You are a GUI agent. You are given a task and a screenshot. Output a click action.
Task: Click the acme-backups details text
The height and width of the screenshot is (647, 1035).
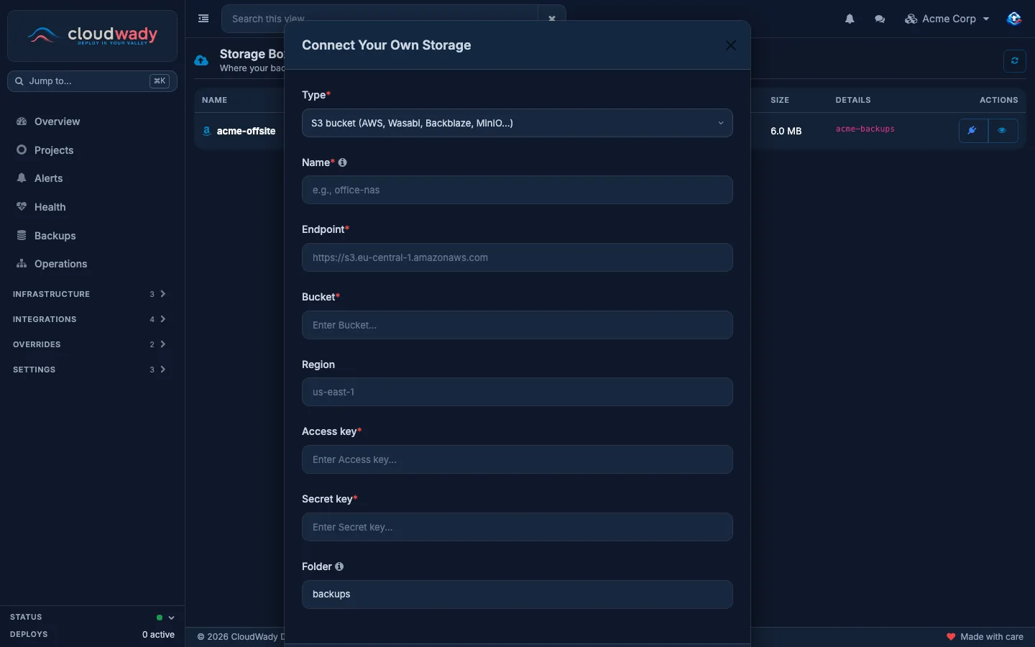tap(865, 129)
